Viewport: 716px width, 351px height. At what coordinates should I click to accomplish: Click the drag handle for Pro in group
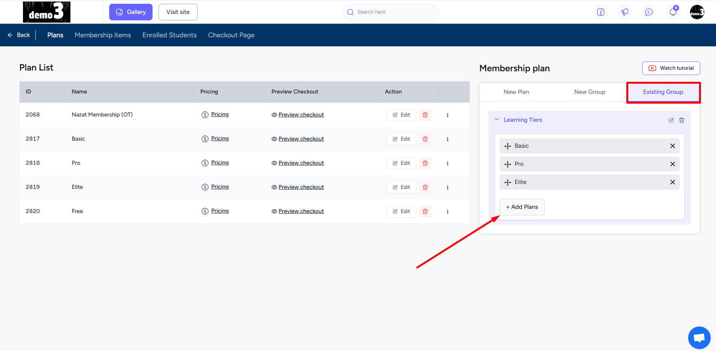click(x=508, y=164)
